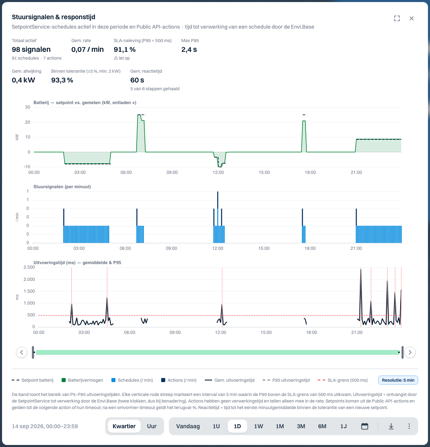Grab the right handle of the time range slider
430x447 pixels.
[x=402, y=352]
